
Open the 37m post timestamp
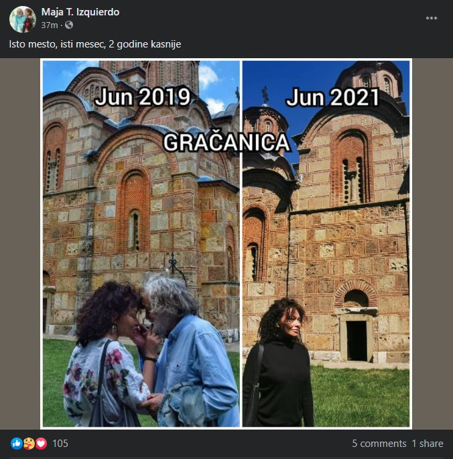50,25
